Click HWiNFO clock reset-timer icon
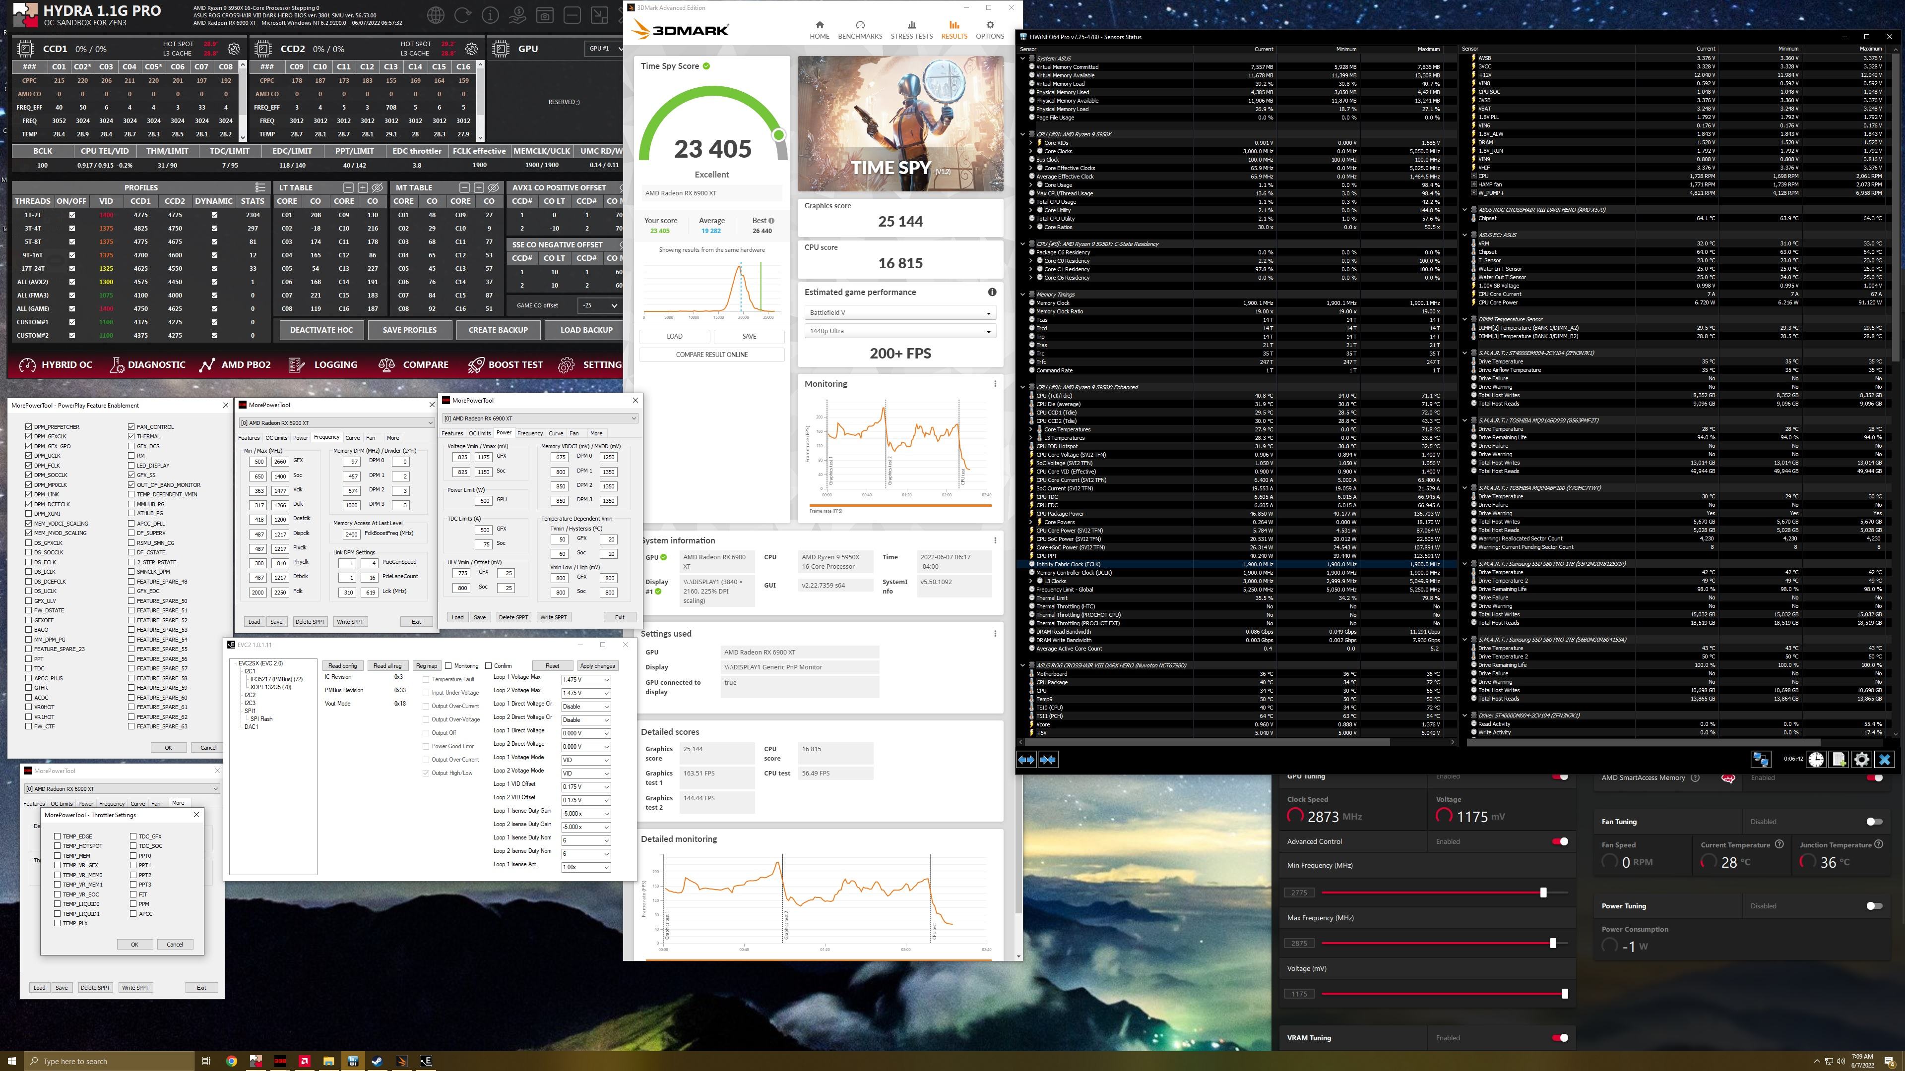The image size is (1905, 1071). pos(1816,760)
